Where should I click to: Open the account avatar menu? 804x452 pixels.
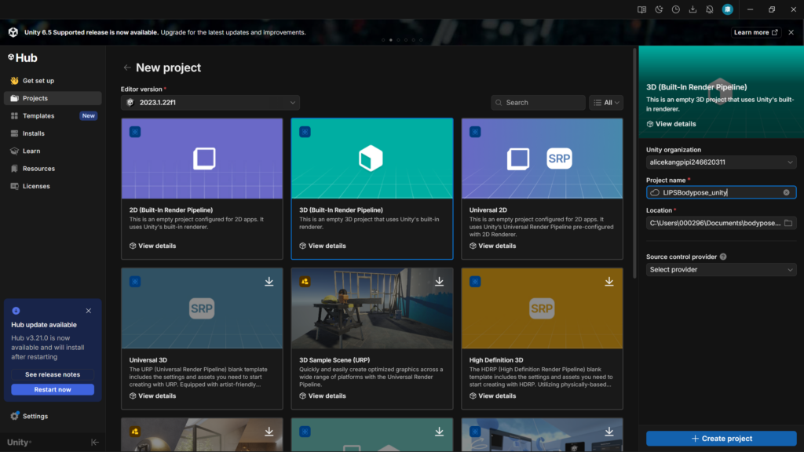pyautogui.click(x=728, y=9)
